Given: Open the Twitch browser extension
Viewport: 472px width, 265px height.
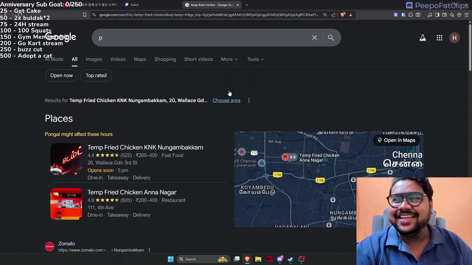Looking at the screenshot, I should pos(396,15).
